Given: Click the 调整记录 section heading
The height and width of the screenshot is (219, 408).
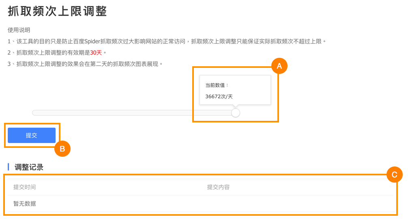Looking at the screenshot, I should coord(29,167).
